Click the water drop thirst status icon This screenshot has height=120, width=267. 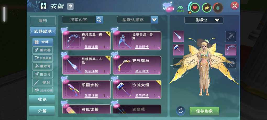218,8
